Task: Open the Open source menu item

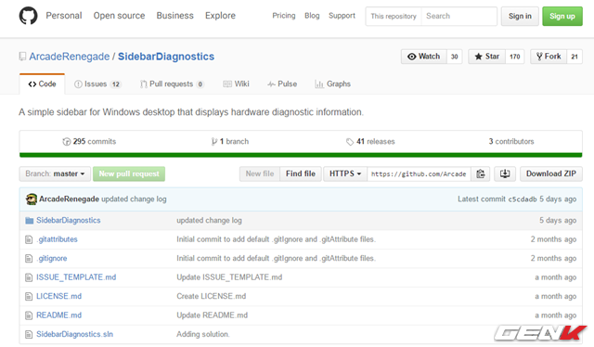Action: [x=119, y=16]
